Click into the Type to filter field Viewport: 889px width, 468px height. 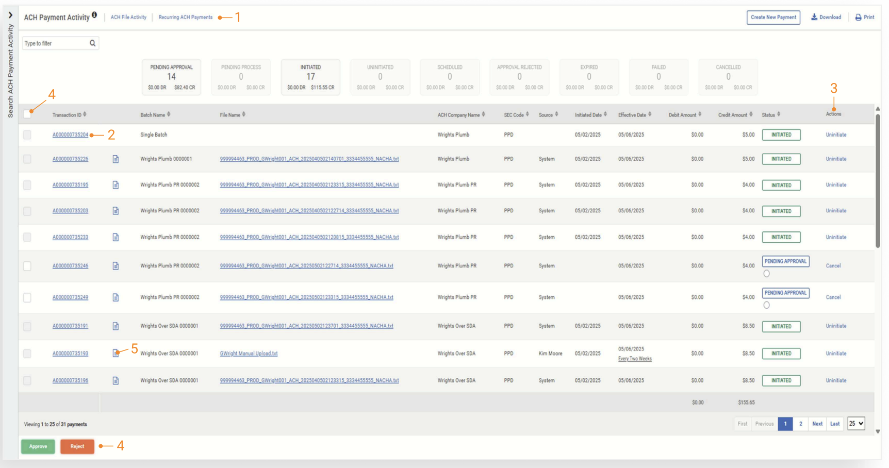[55, 43]
